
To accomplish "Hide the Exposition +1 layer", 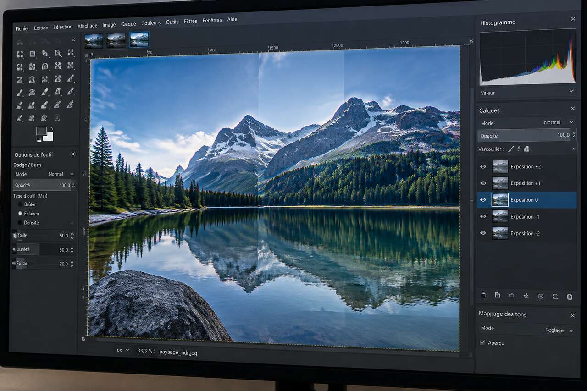I will point(483,183).
